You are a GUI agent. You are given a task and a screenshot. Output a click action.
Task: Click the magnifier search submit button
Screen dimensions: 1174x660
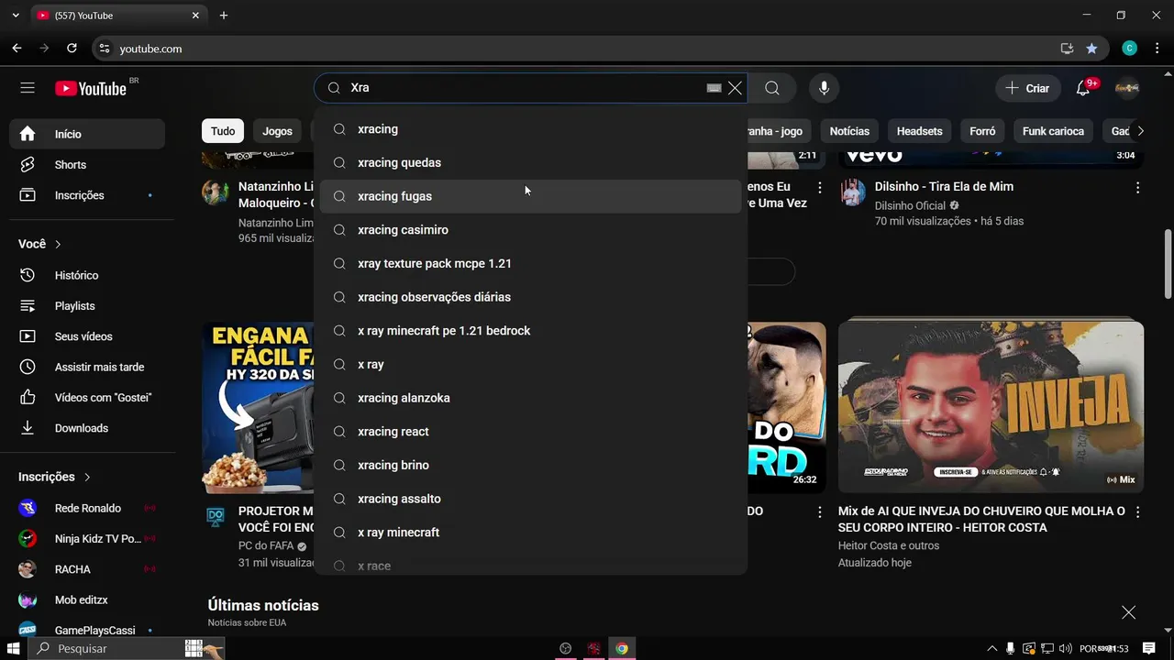pos(772,88)
